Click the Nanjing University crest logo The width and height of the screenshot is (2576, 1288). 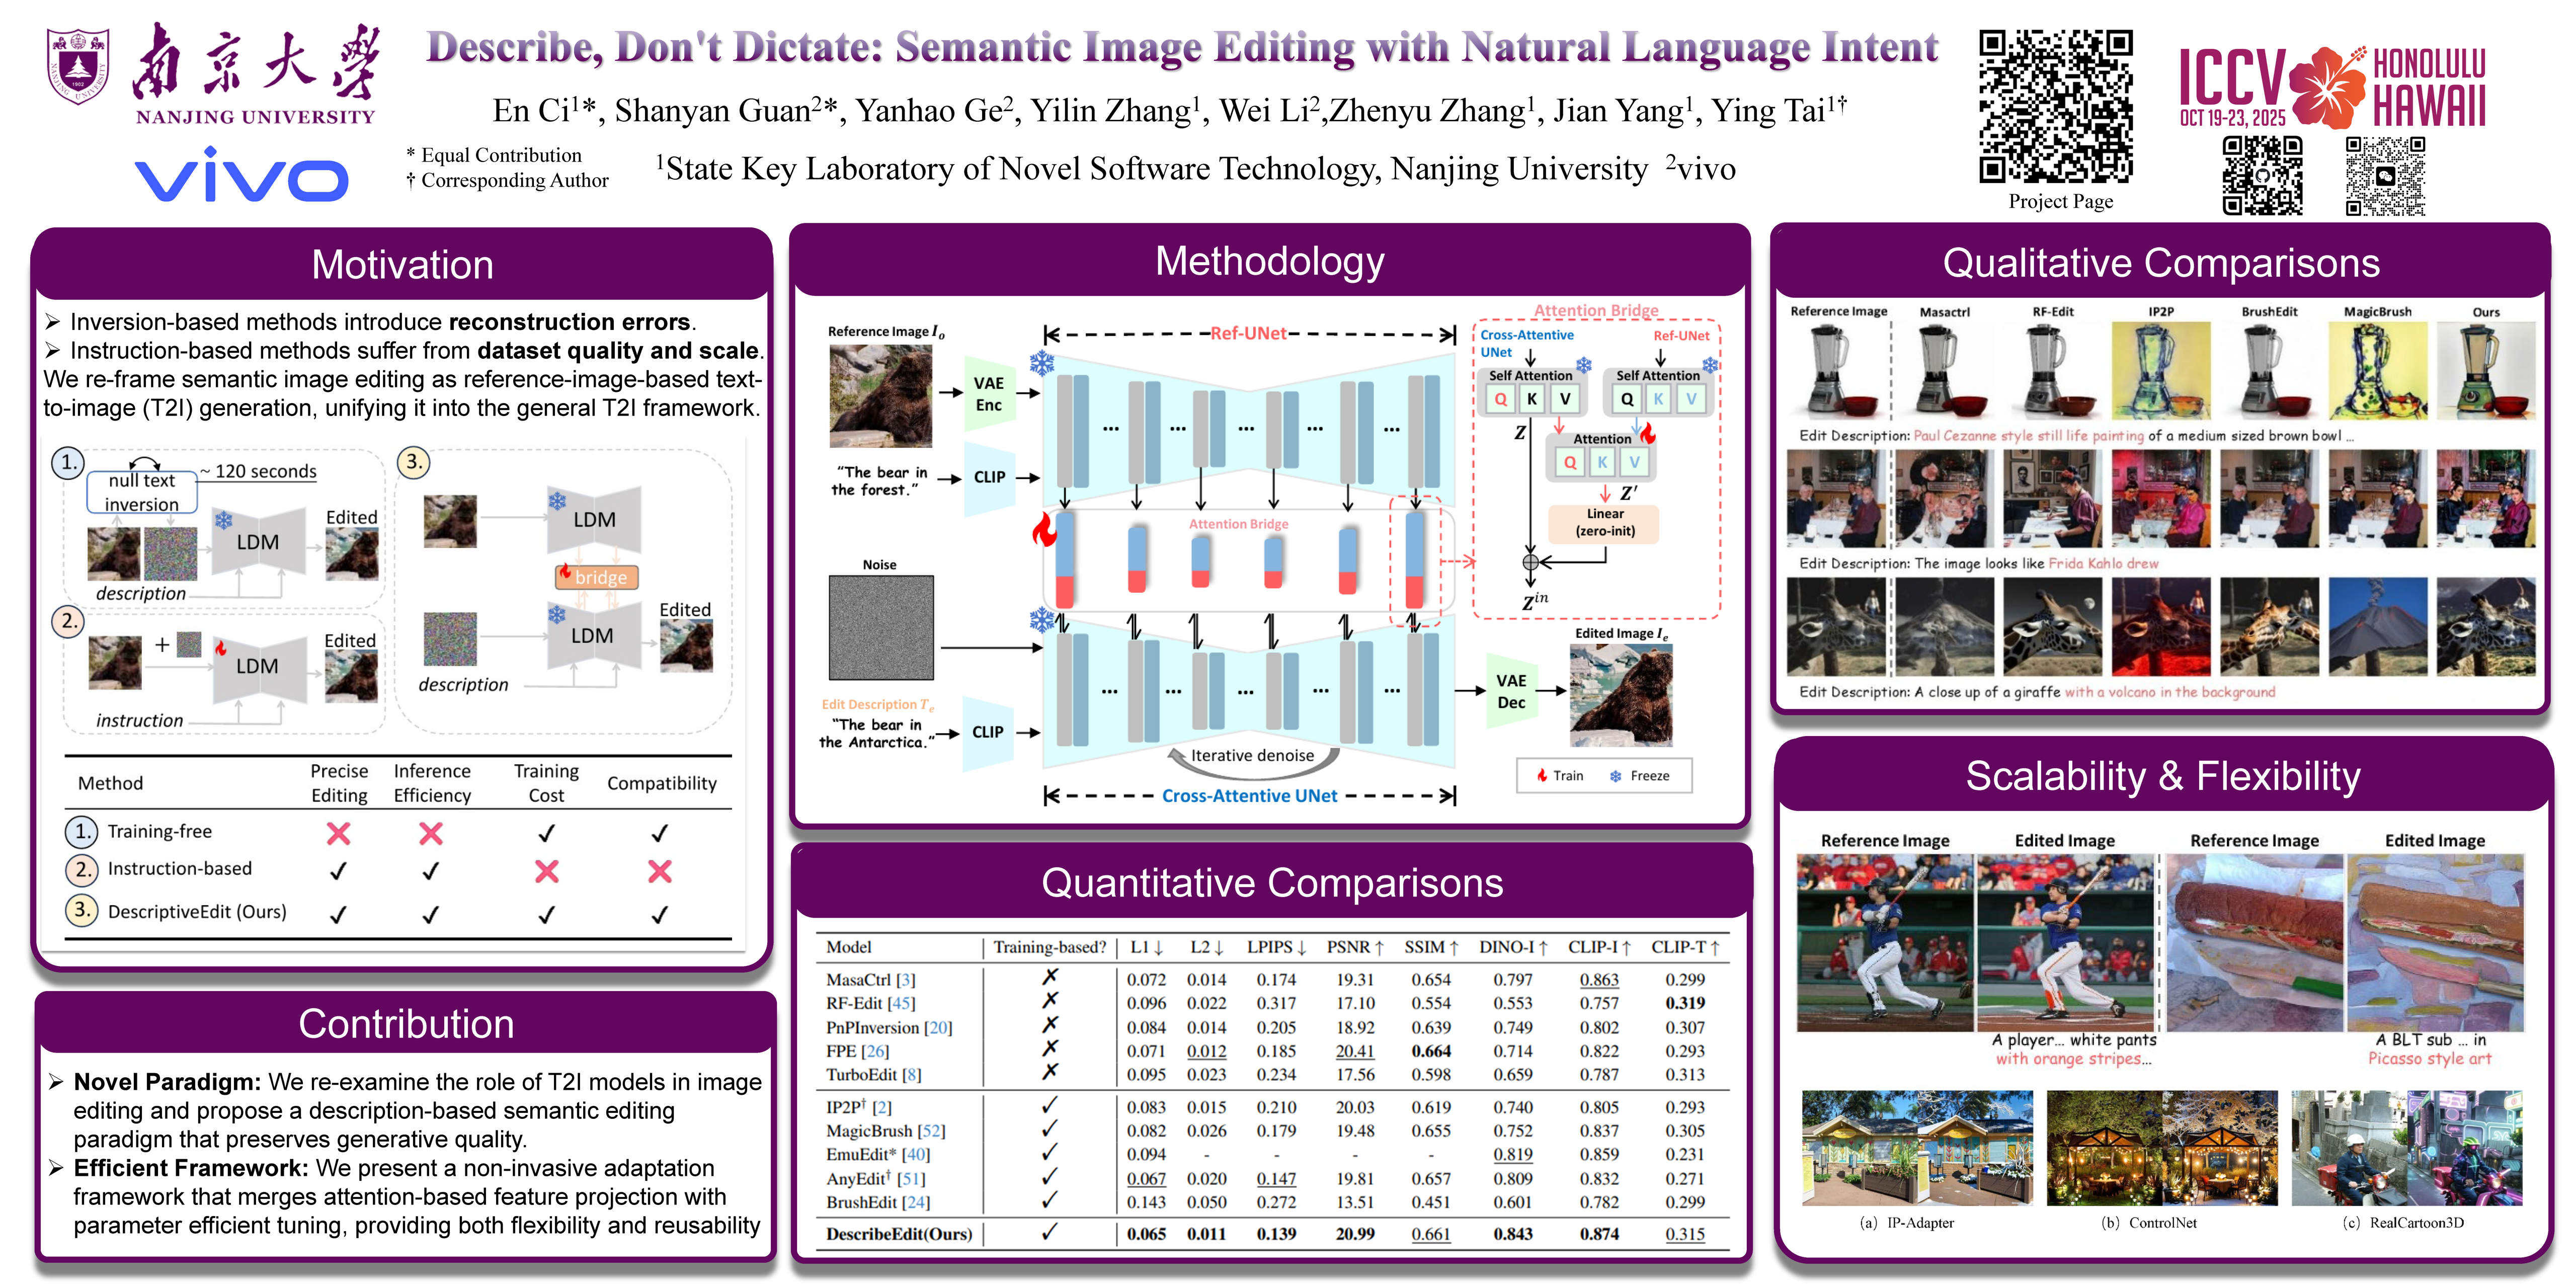pos(78,66)
